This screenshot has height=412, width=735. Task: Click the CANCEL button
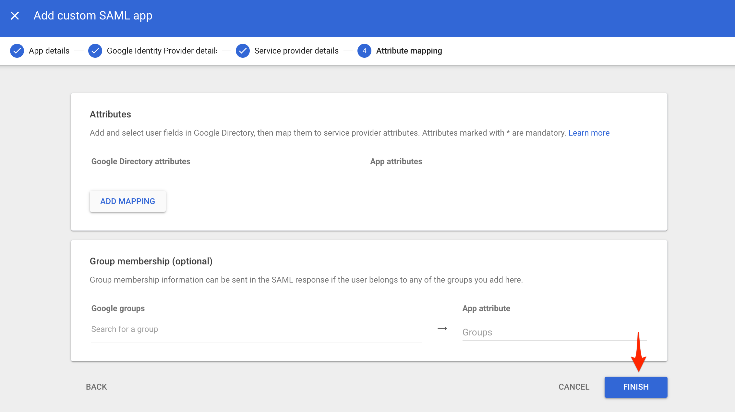click(x=574, y=387)
